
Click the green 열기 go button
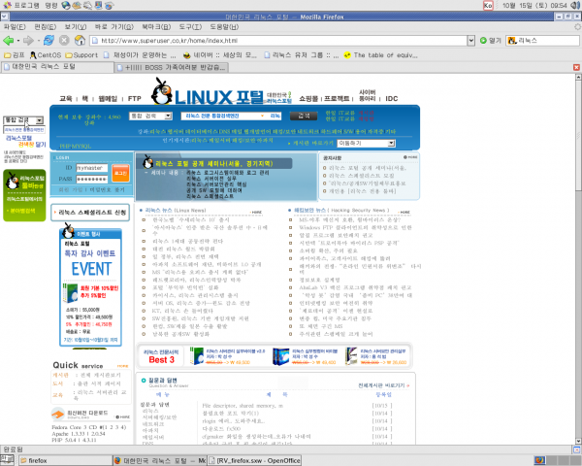click(x=490, y=41)
